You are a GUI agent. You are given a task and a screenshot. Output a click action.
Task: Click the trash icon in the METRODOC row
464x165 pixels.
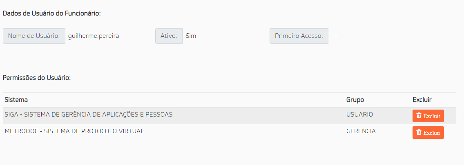(419, 132)
